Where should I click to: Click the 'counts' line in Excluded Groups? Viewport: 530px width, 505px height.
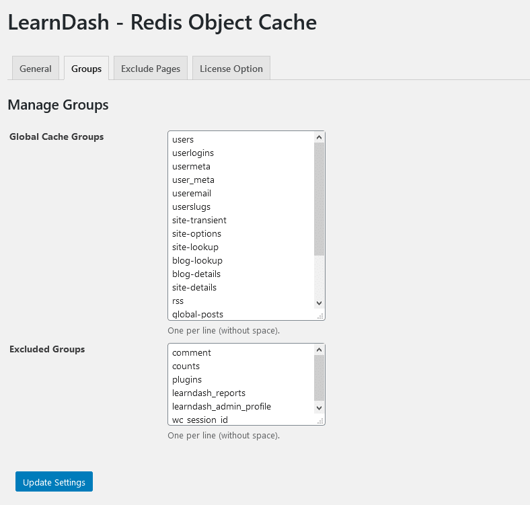click(186, 366)
